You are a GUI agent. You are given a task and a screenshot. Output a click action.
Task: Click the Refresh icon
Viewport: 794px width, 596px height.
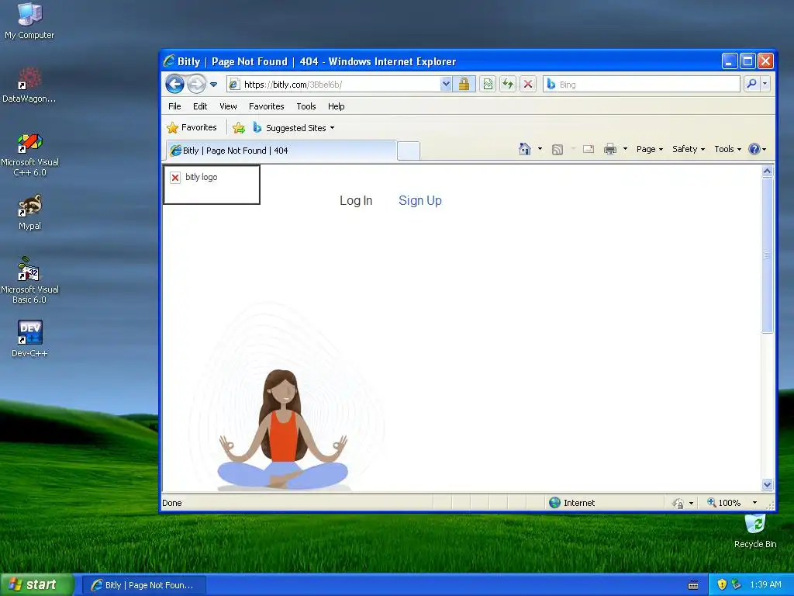point(508,84)
